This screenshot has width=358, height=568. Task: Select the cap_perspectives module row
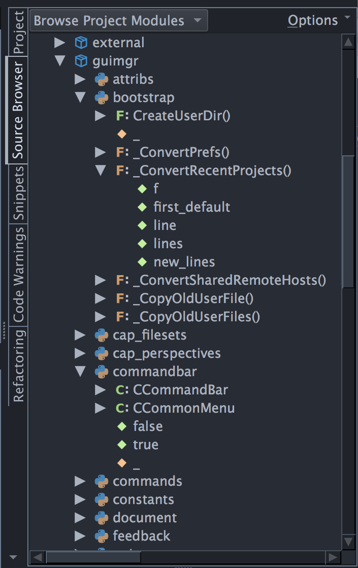pyautogui.click(x=185, y=353)
